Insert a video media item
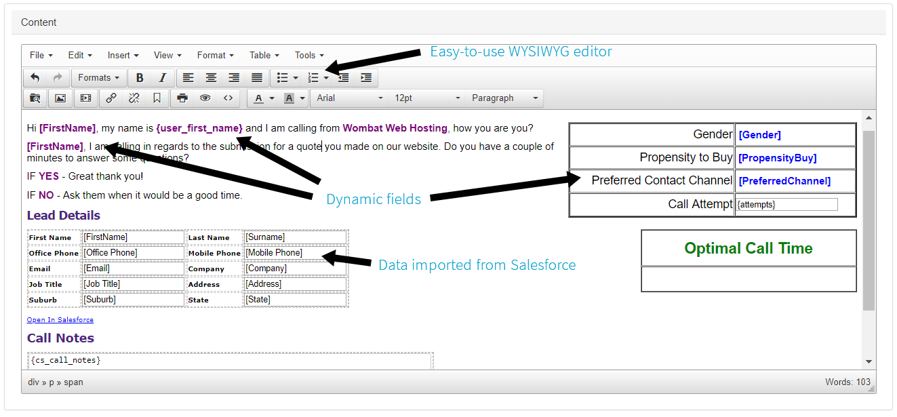The height and width of the screenshot is (417, 897). tap(85, 98)
